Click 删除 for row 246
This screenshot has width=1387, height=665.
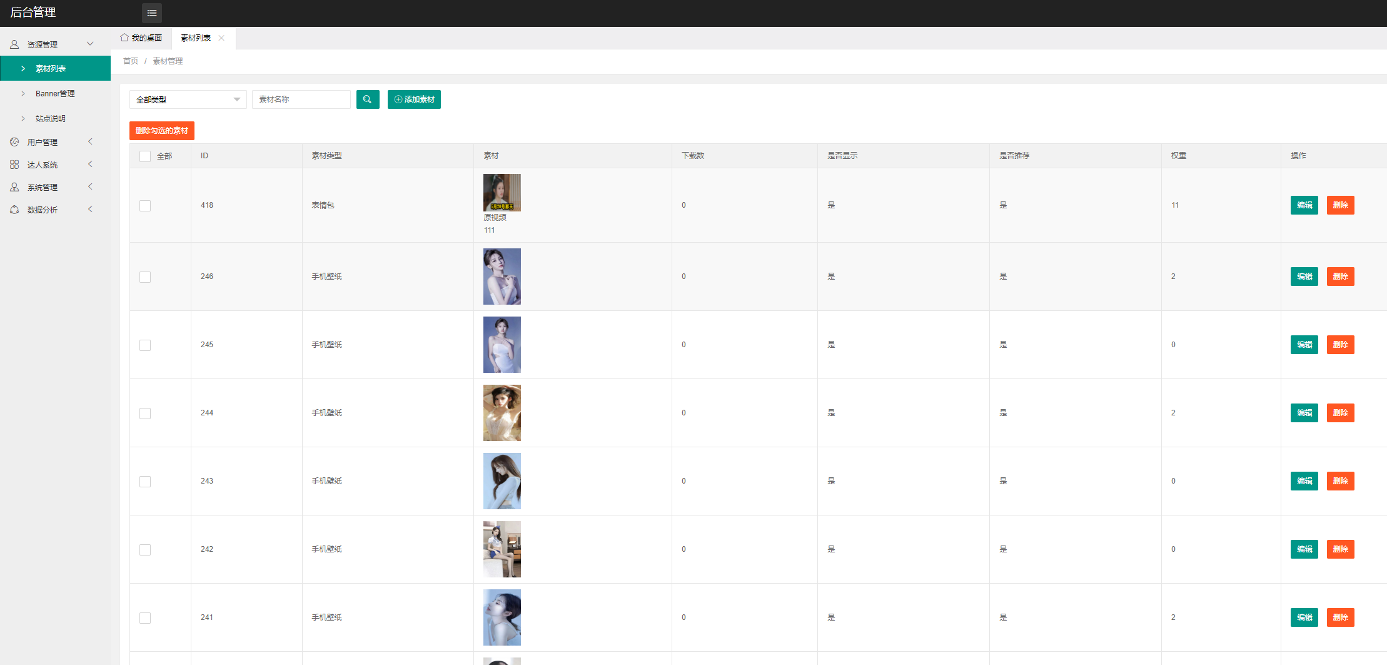tap(1341, 277)
